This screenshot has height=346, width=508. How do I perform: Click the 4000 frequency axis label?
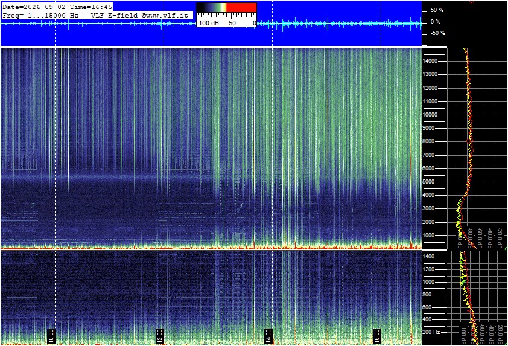point(428,195)
